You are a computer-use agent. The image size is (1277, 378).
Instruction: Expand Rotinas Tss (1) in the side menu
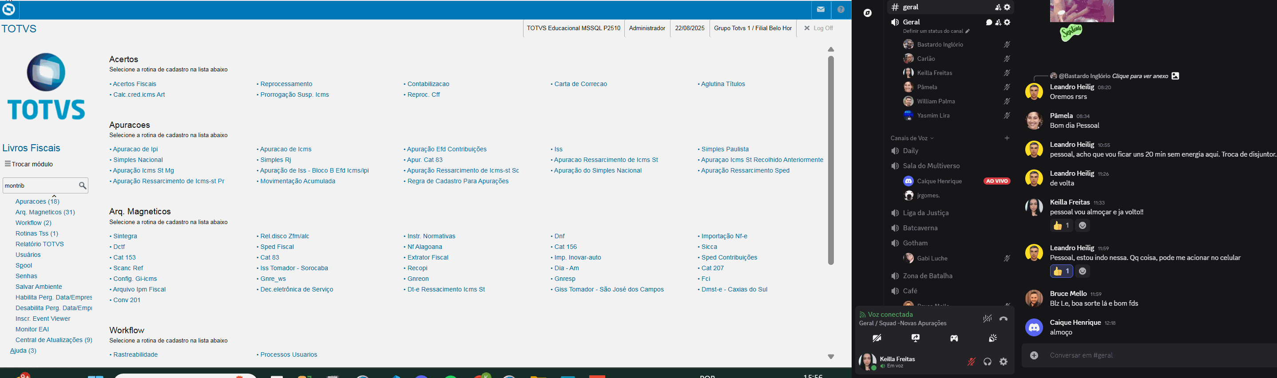[x=37, y=233]
